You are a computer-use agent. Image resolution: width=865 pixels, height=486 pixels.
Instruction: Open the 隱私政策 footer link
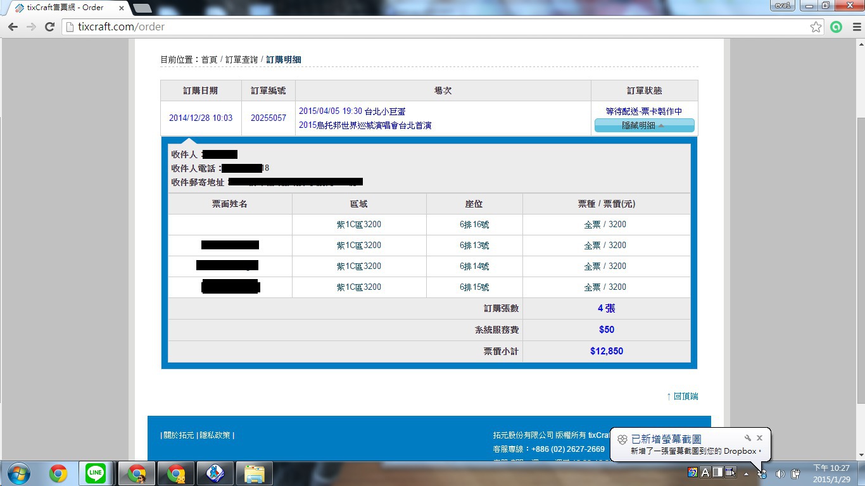pos(215,435)
